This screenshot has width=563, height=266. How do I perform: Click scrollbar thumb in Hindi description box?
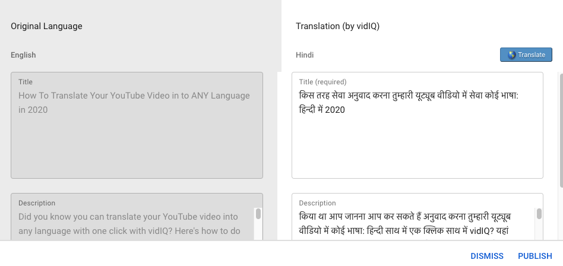point(539,214)
